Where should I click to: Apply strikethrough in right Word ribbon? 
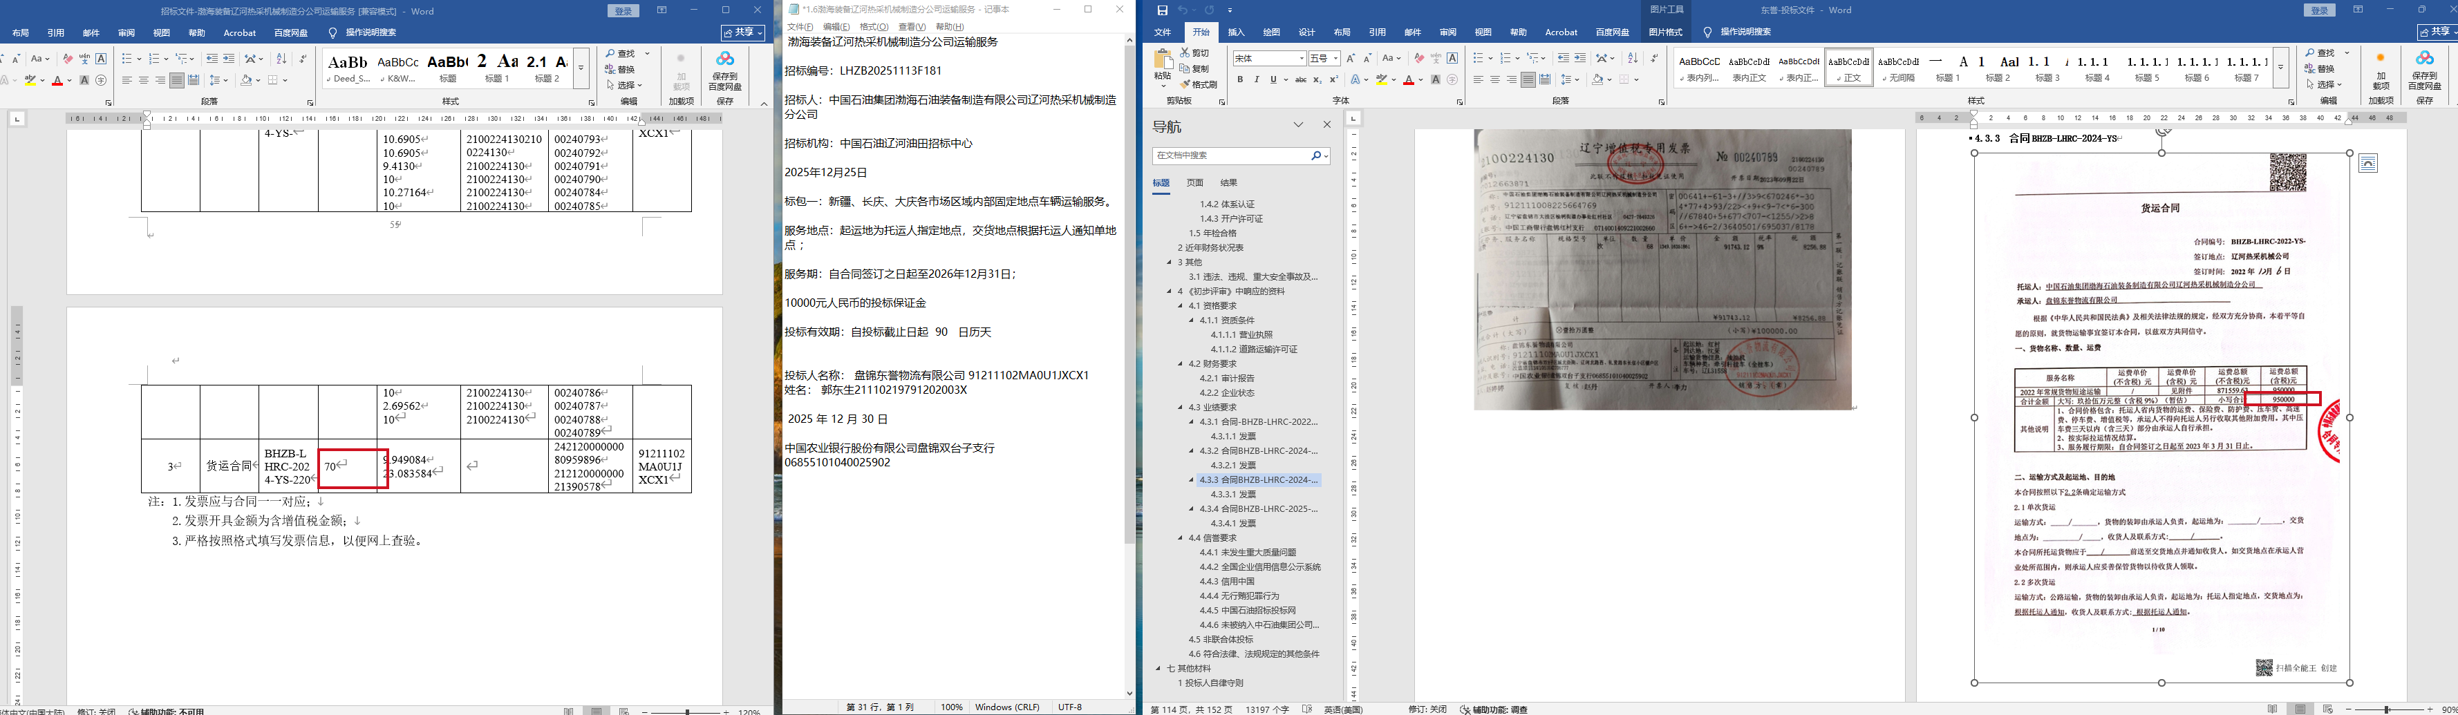(x=1301, y=80)
